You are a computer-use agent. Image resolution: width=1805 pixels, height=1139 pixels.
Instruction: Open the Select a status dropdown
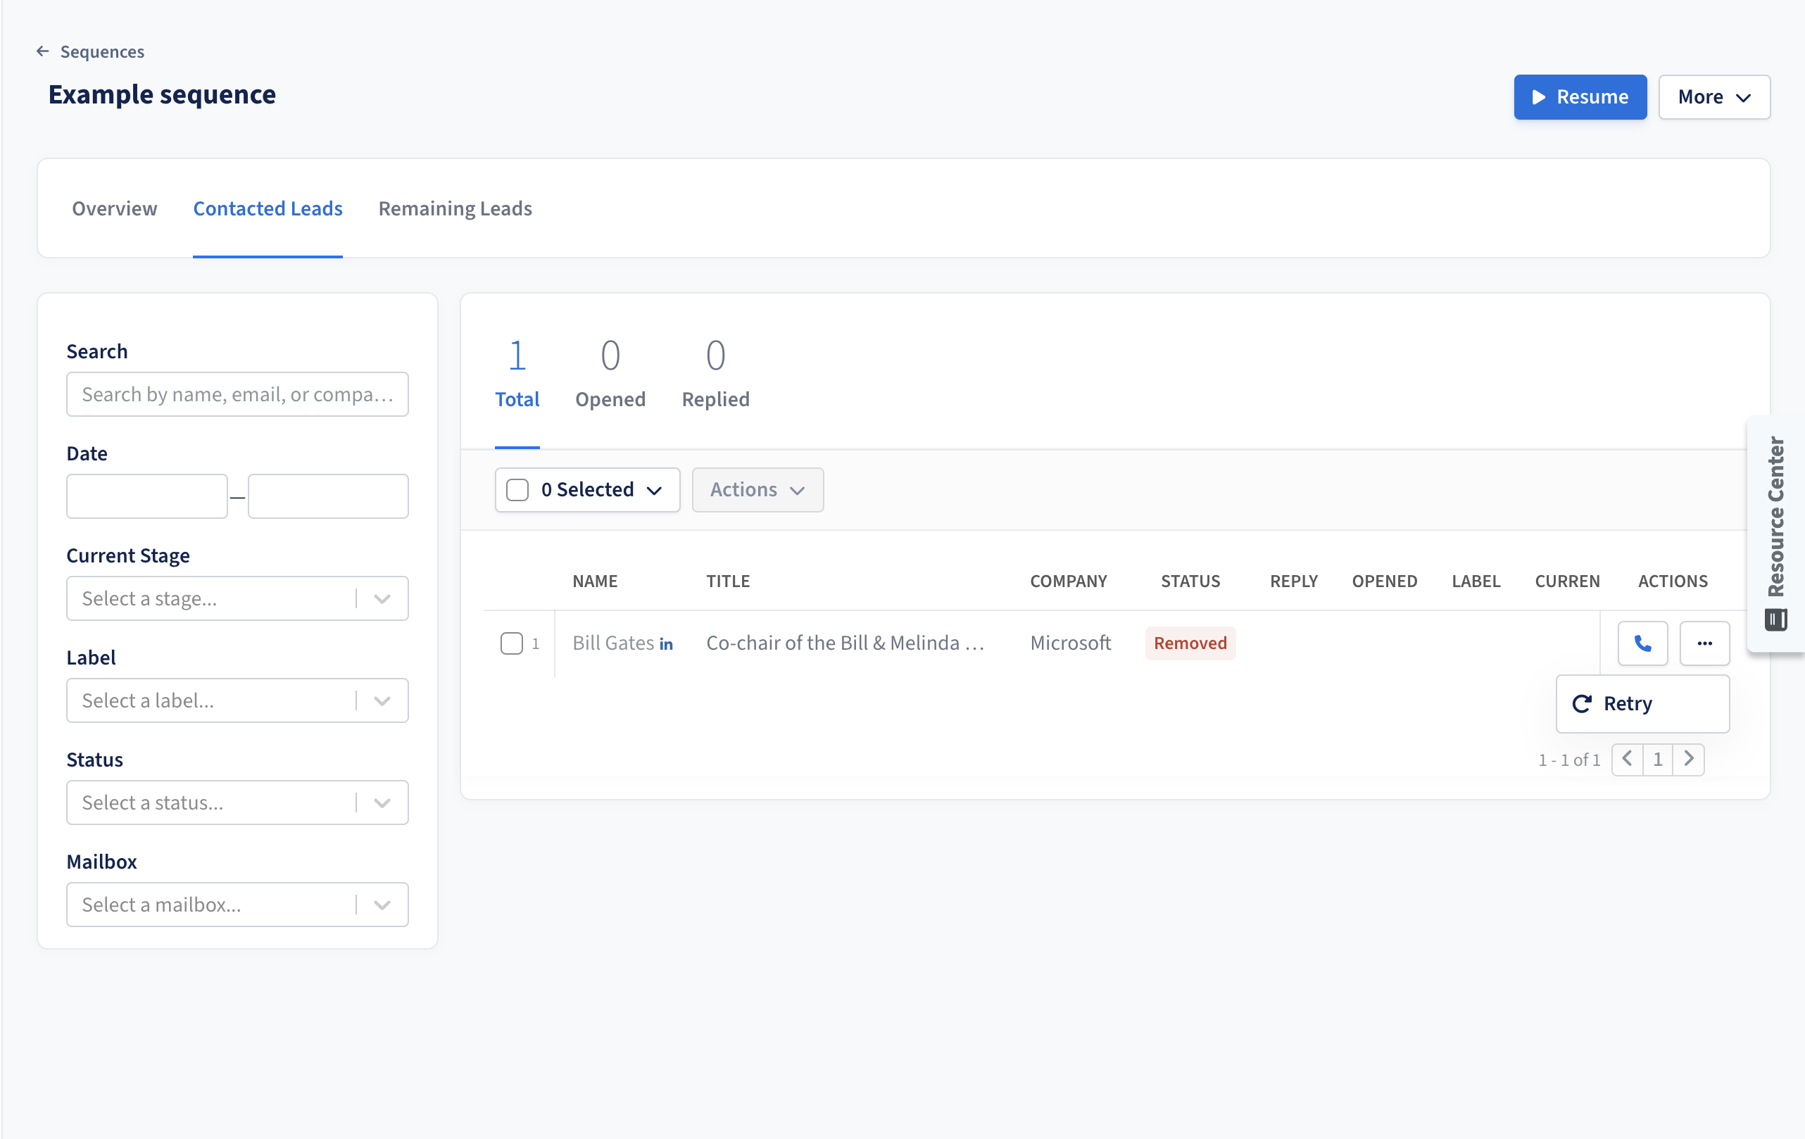click(238, 802)
